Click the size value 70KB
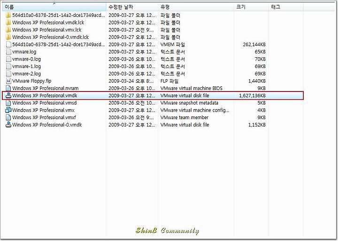The width and height of the screenshot is (338, 241). pos(260,59)
